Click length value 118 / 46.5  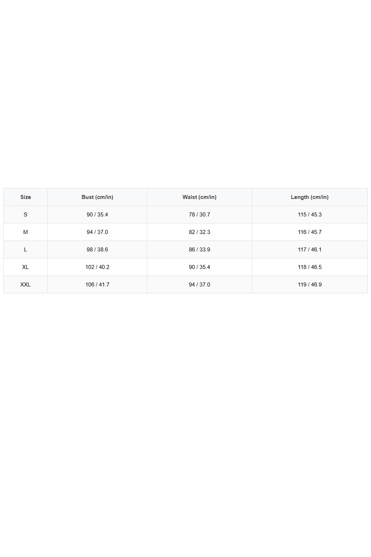pos(310,267)
